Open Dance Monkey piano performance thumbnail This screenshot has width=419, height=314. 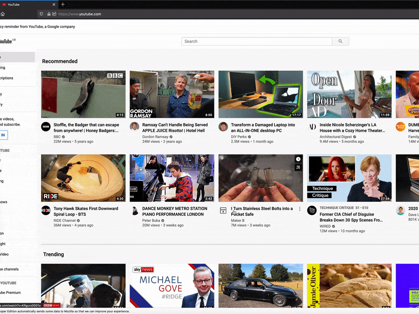tap(172, 178)
